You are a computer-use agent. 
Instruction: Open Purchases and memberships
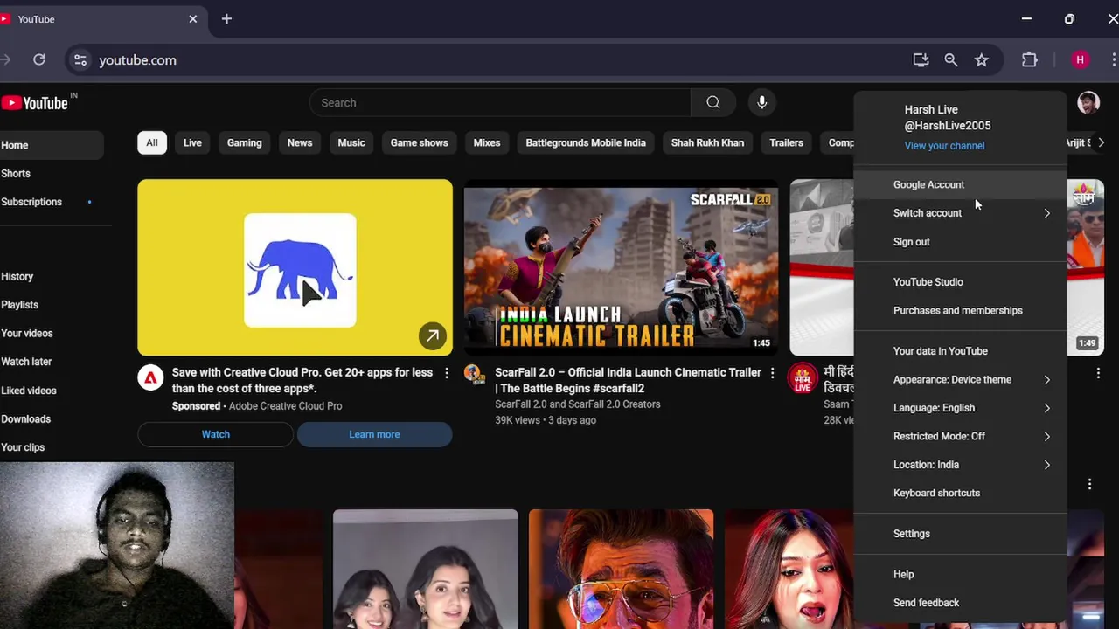click(x=960, y=311)
